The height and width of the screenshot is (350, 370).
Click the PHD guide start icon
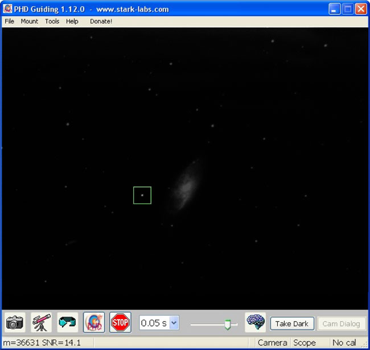[x=94, y=323]
